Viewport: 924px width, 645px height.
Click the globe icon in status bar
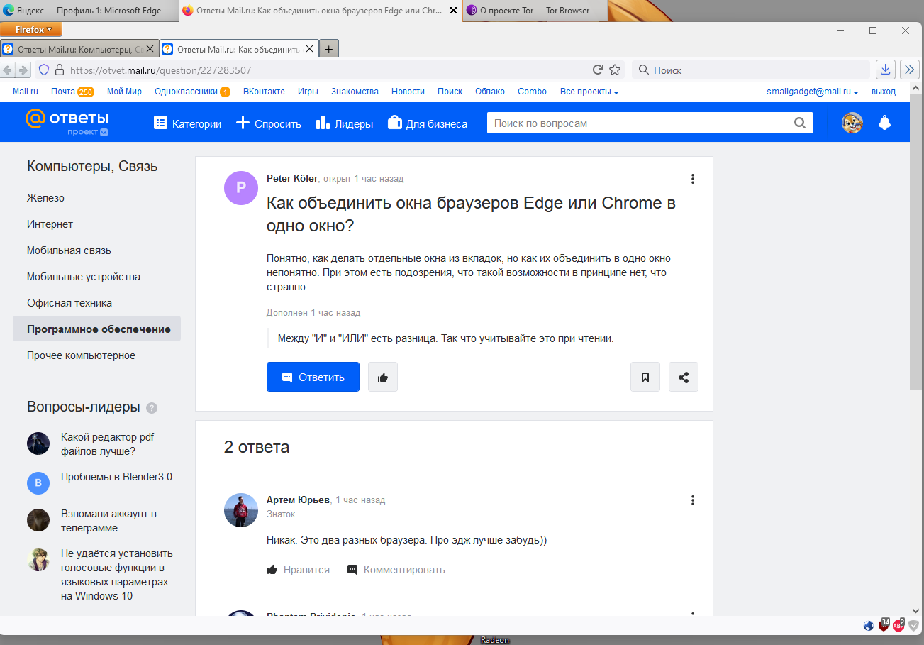[x=868, y=625]
